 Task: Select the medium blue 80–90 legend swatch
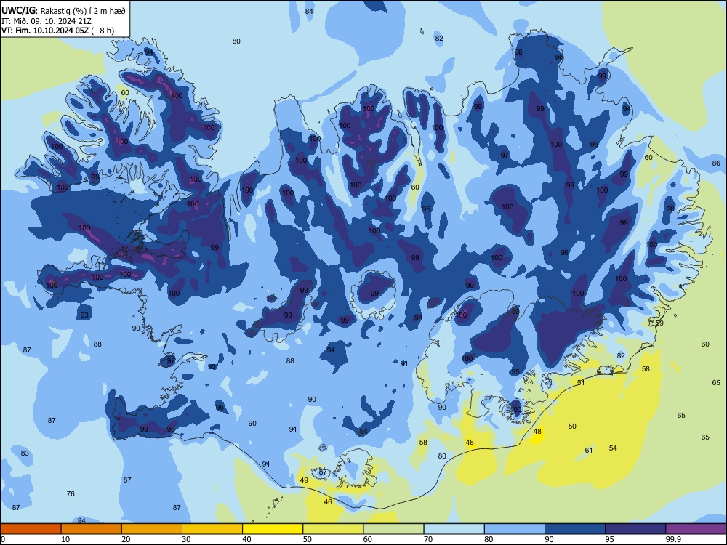[x=515, y=529]
